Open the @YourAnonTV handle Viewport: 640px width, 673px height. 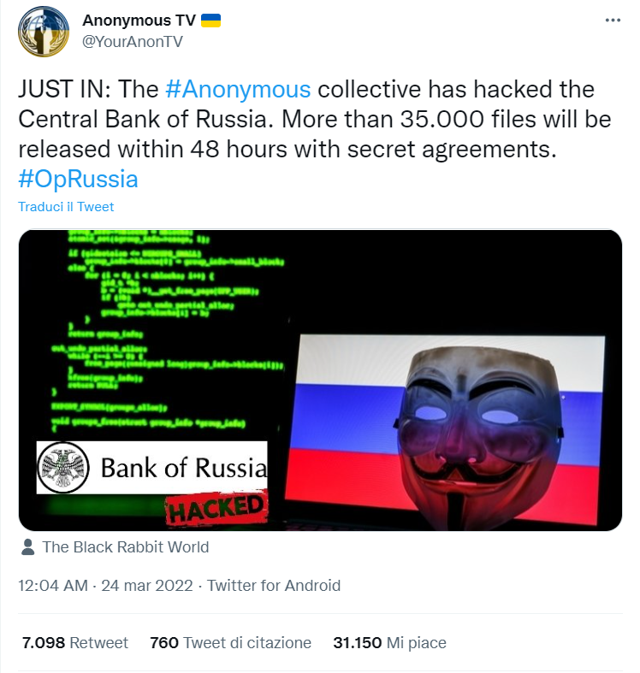click(x=132, y=41)
